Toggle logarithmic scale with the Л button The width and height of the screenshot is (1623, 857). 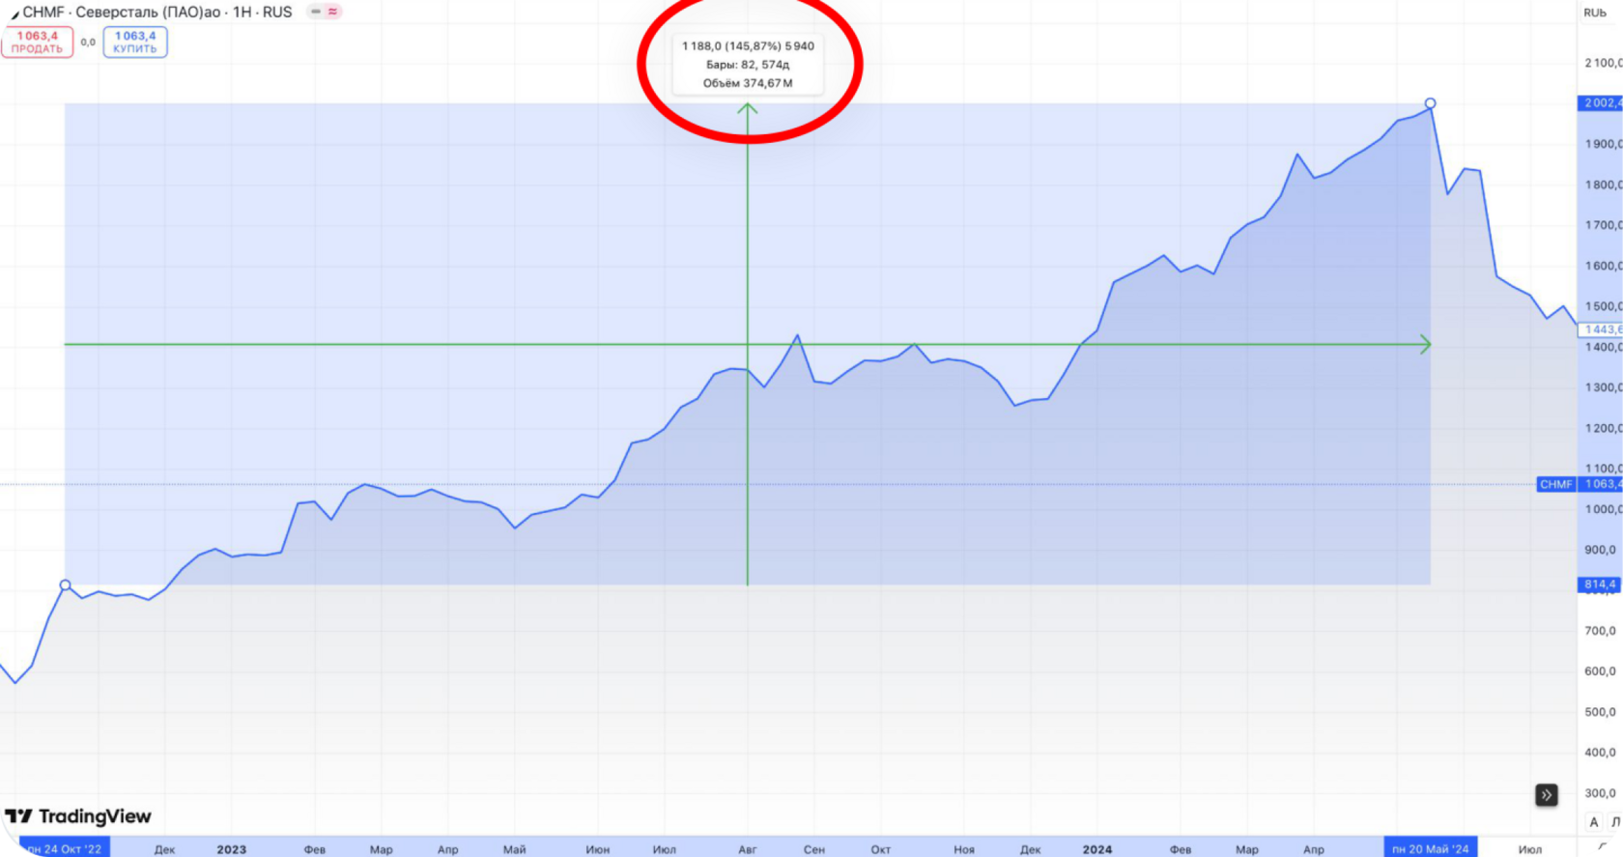coord(1615,822)
